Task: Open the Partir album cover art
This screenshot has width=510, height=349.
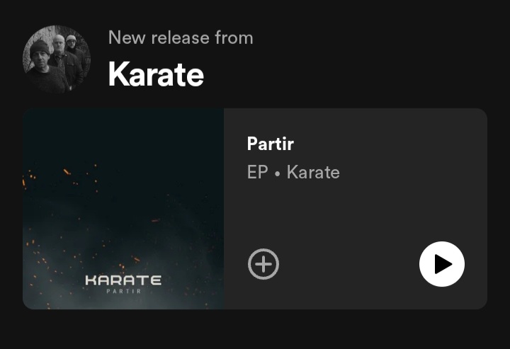Action: pos(123,209)
